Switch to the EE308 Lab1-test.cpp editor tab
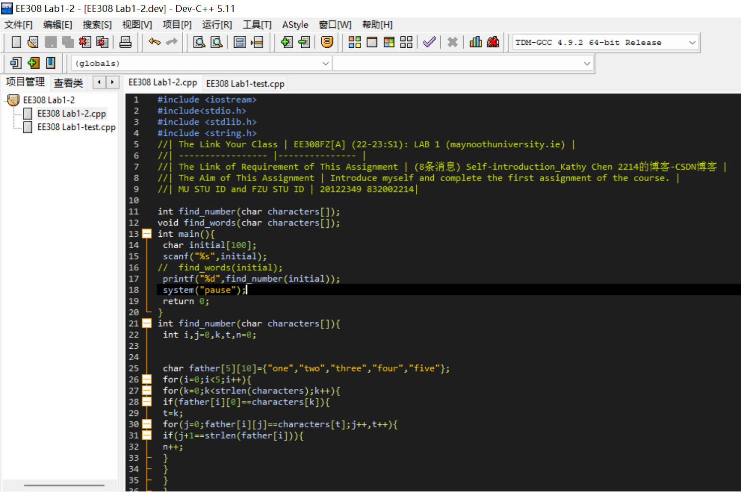The width and height of the screenshot is (741, 492). tap(245, 84)
